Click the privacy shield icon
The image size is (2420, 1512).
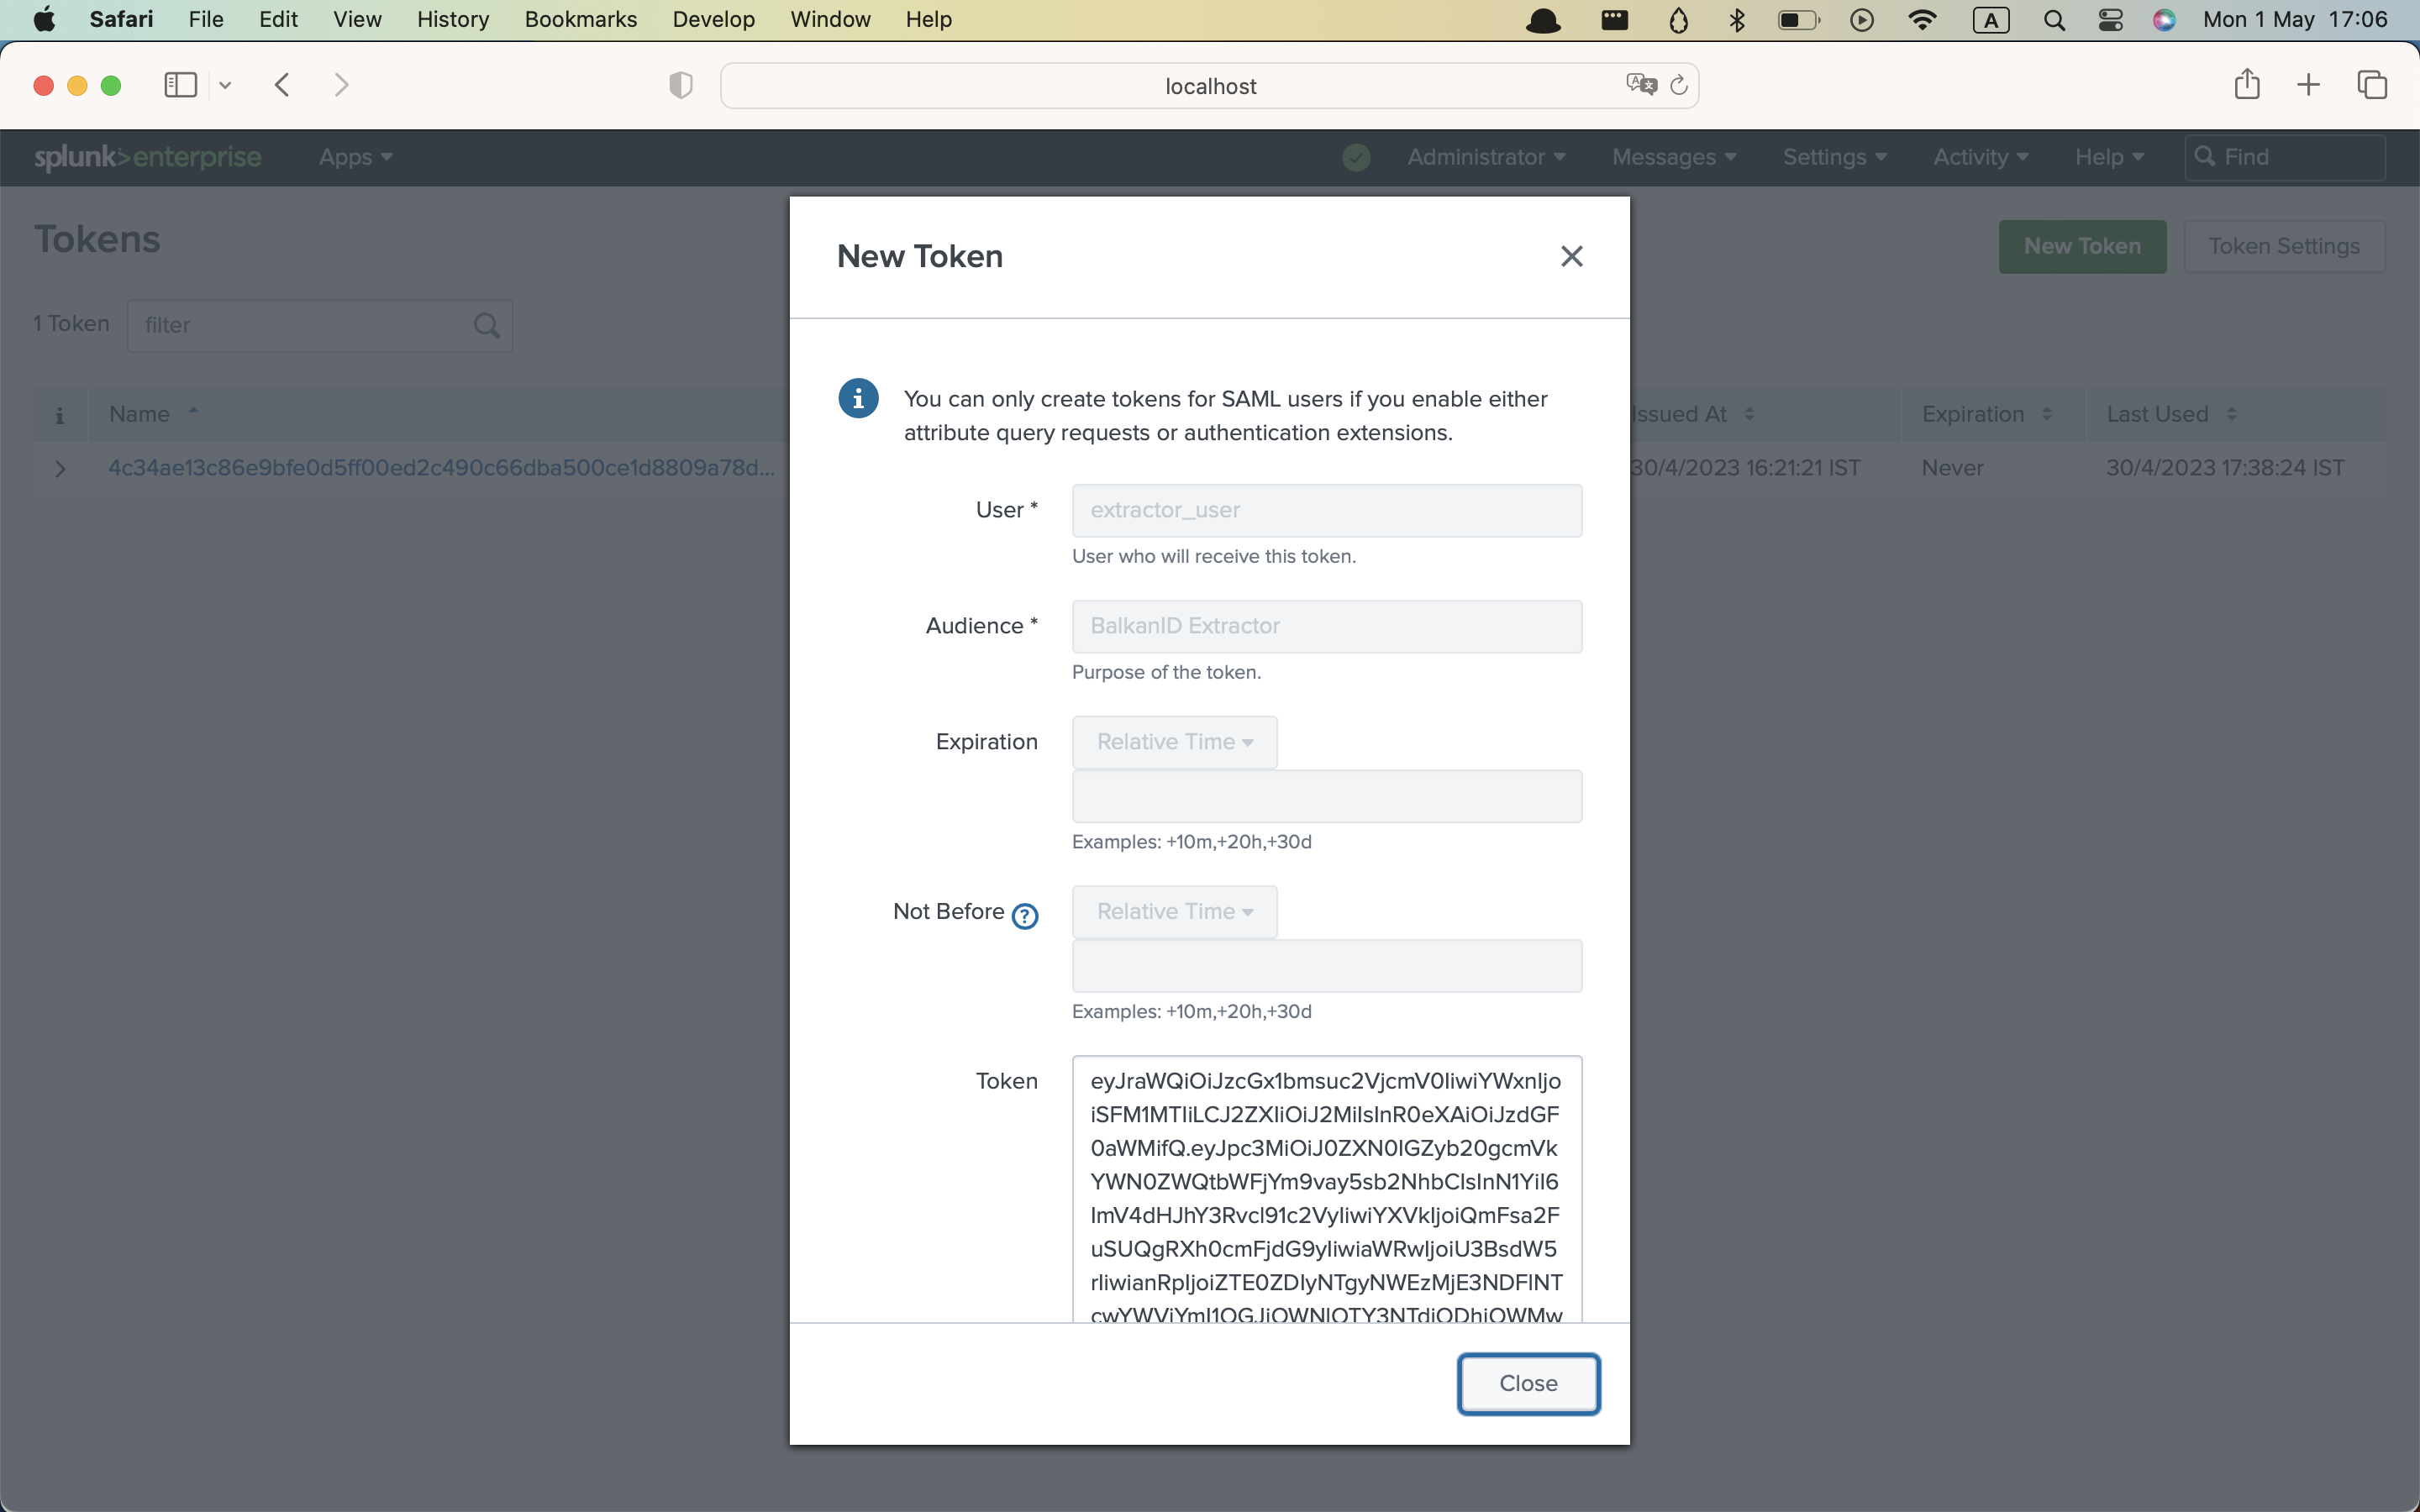pyautogui.click(x=680, y=86)
